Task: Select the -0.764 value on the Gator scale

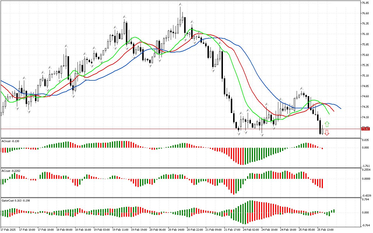Action: (x=365, y=225)
